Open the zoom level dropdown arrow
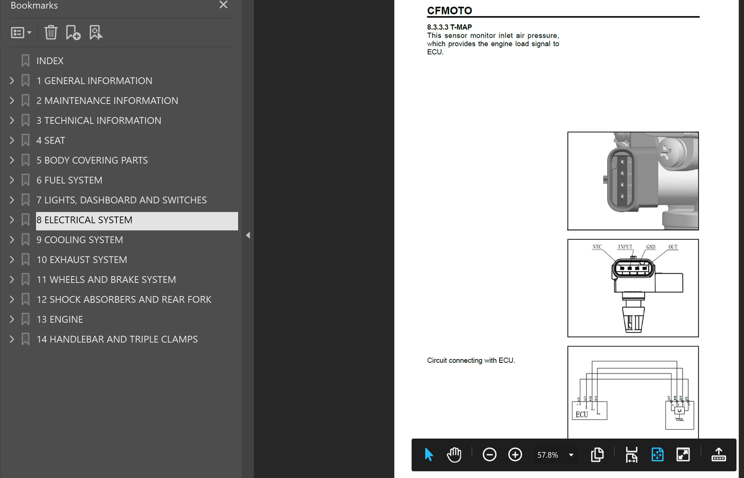Screen dimensions: 744x478 pos(571,455)
